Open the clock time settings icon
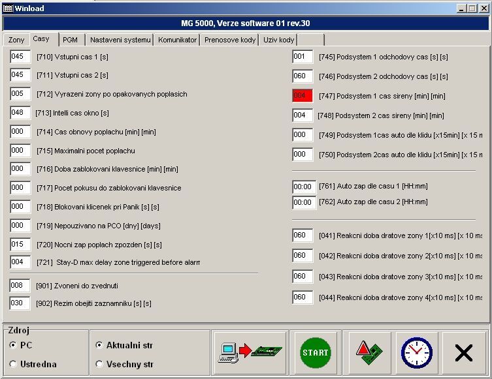The image size is (492, 379). 416,352
